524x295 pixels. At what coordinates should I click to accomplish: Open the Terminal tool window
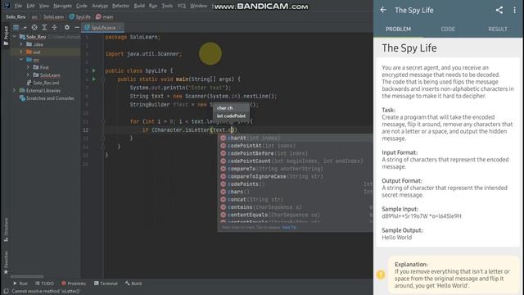coord(106,284)
